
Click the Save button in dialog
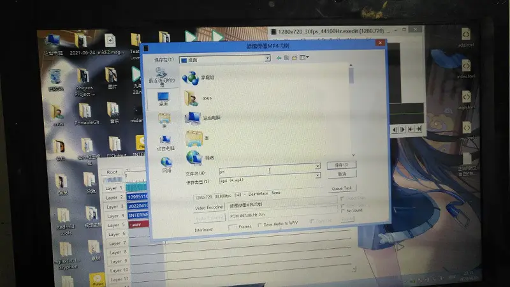[341, 165]
